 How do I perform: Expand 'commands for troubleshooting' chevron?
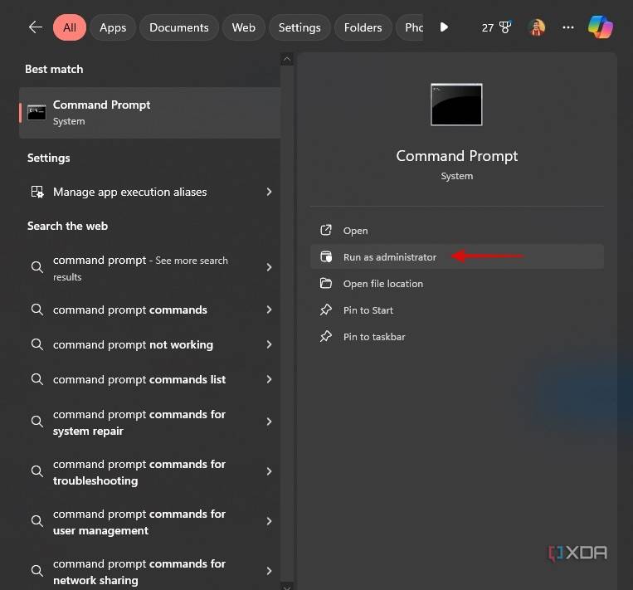(x=270, y=471)
